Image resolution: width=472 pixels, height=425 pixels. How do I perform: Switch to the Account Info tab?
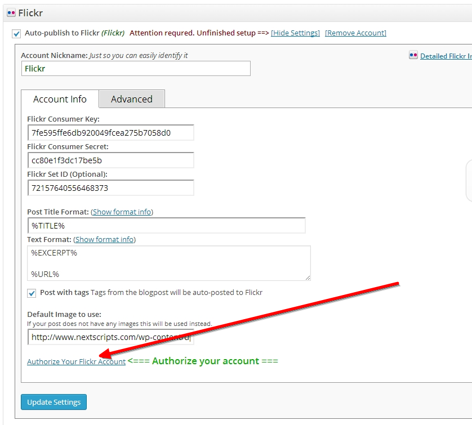coord(60,99)
